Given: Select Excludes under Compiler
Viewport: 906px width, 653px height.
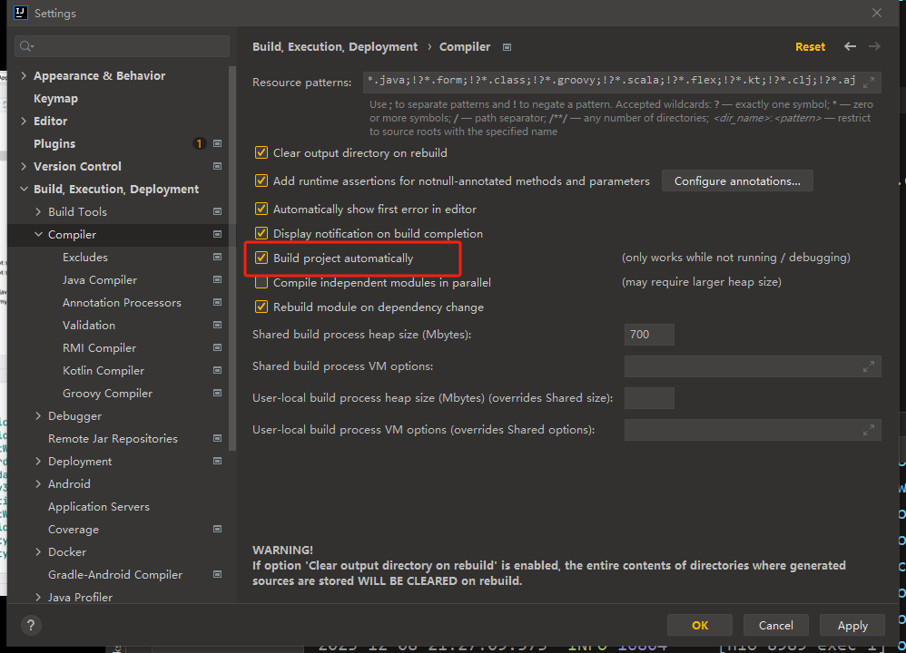Looking at the screenshot, I should click(85, 258).
